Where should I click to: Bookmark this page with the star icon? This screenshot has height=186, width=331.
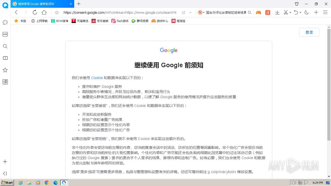[x=57, y=12]
